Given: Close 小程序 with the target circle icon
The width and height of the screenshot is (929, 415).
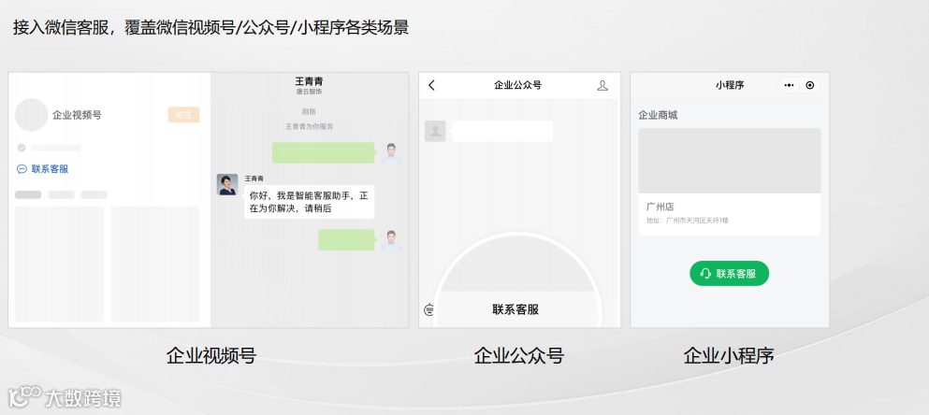Looking at the screenshot, I should point(810,85).
